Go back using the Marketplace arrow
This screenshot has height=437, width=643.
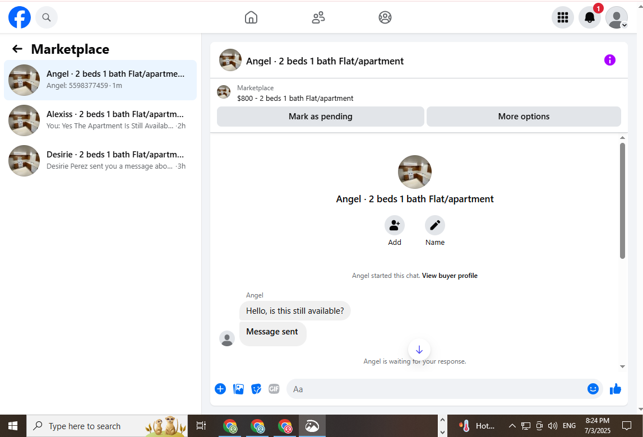click(x=17, y=49)
